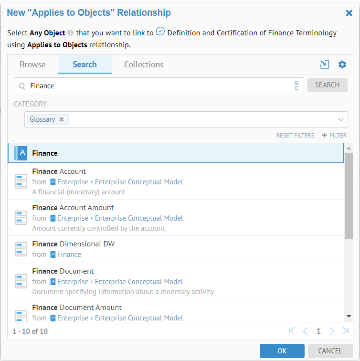Go to the last results page
The height and width of the screenshot is (361, 360).
(346, 331)
